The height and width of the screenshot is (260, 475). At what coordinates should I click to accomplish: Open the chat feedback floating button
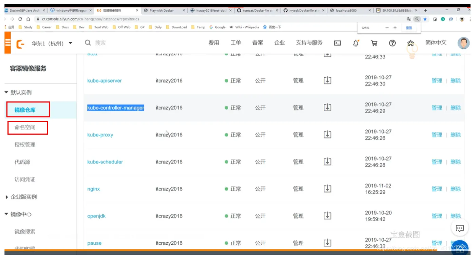[460, 228]
